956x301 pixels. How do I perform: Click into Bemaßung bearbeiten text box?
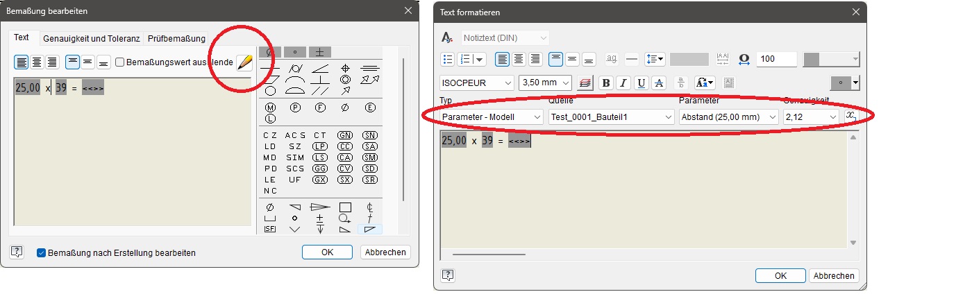(133, 150)
